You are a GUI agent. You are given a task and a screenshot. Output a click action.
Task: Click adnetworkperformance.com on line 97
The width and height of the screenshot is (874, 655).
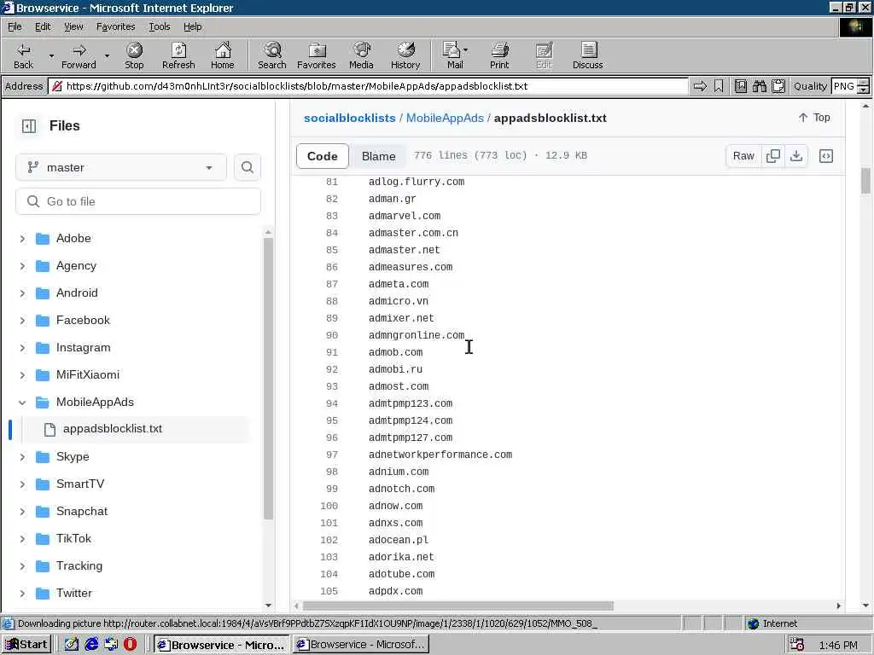440,455
